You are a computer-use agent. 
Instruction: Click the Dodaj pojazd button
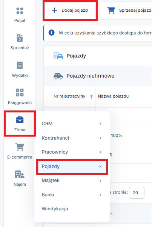click(x=70, y=10)
